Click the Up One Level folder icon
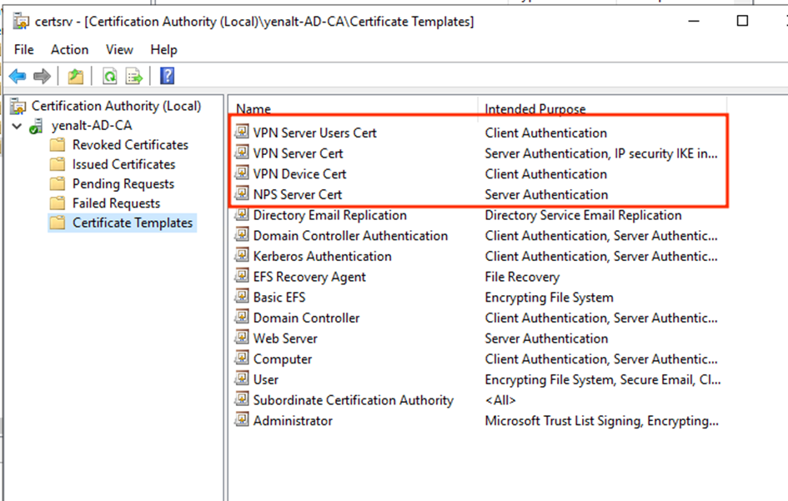 click(75, 77)
